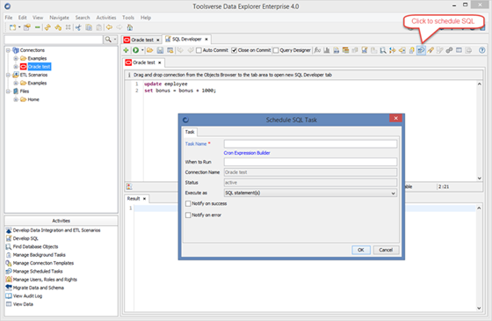Click the Task Name input field
This screenshot has height=321, width=492.
tap(310, 144)
